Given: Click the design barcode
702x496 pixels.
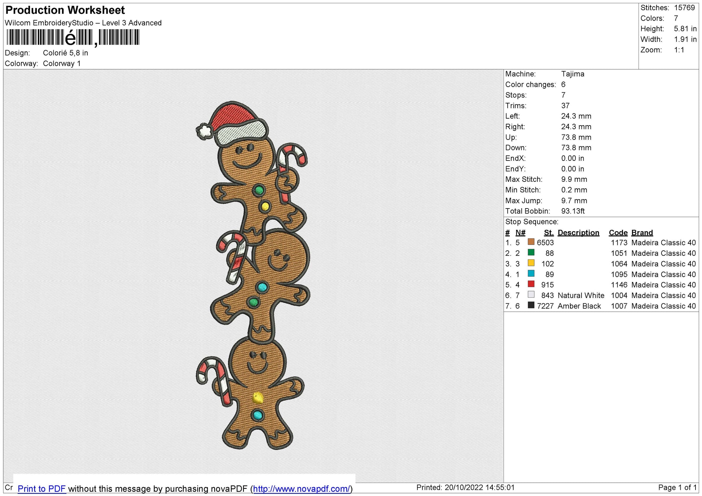Looking at the screenshot, I should pos(73,37).
